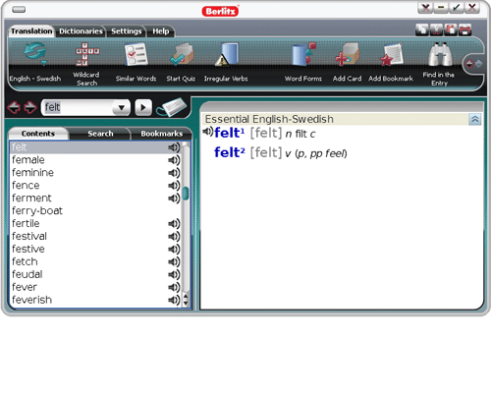The height and width of the screenshot is (398, 491).
Task: Click the Berlitz logo
Action: click(220, 11)
